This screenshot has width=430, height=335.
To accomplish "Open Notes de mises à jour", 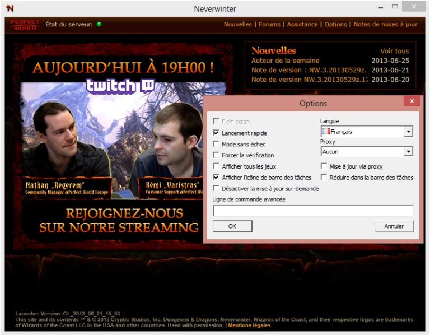I will [x=385, y=25].
